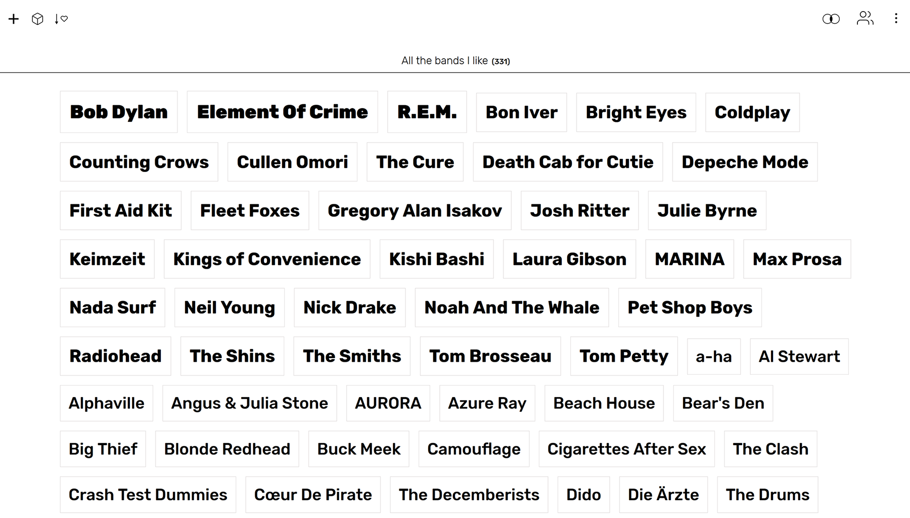Click the Crash Test Dummies tag
910x518 pixels.
coord(148,495)
